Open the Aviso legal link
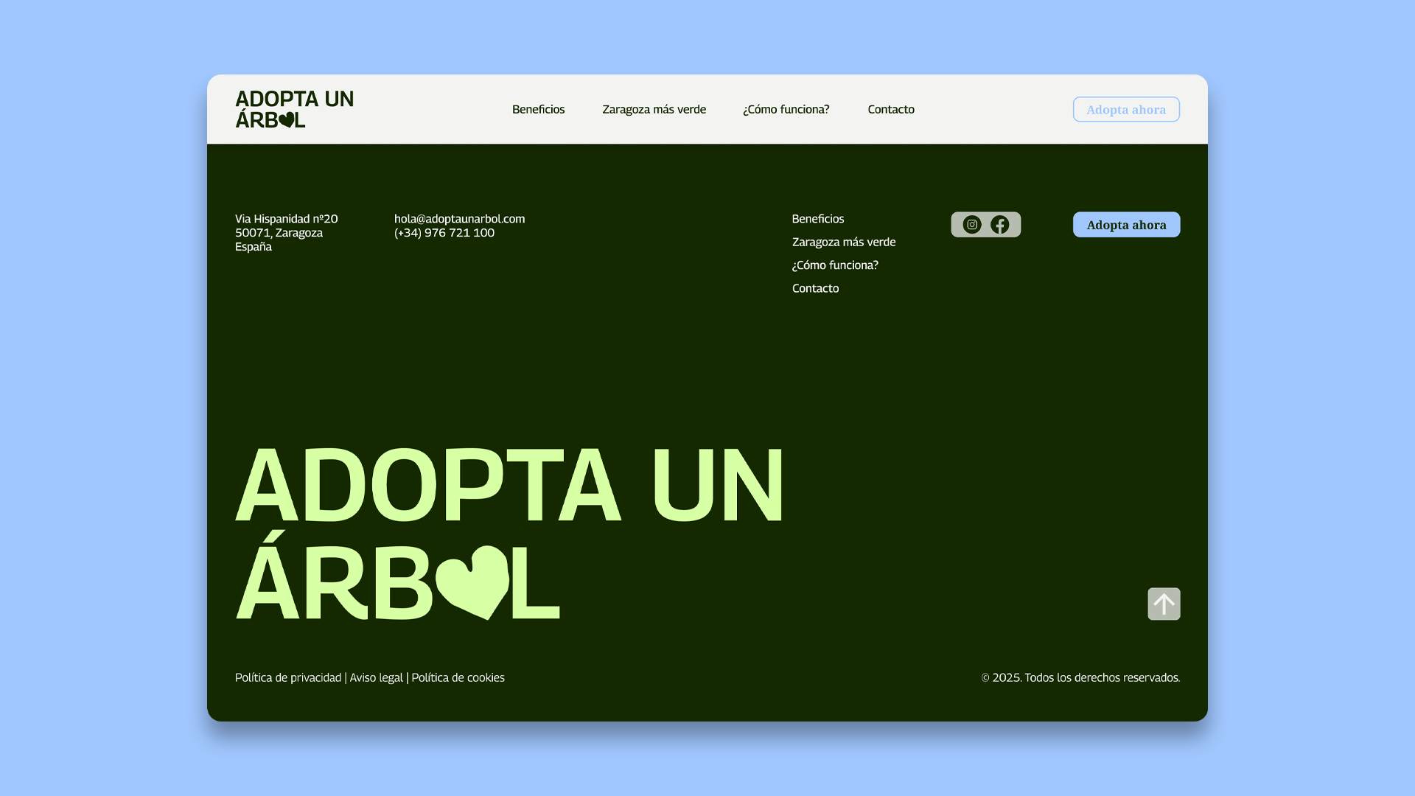This screenshot has height=796, width=1415. point(376,677)
